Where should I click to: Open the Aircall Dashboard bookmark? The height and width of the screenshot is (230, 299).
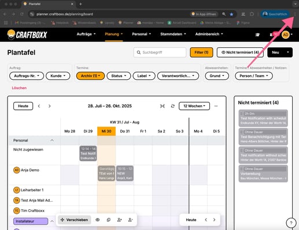(182, 23)
